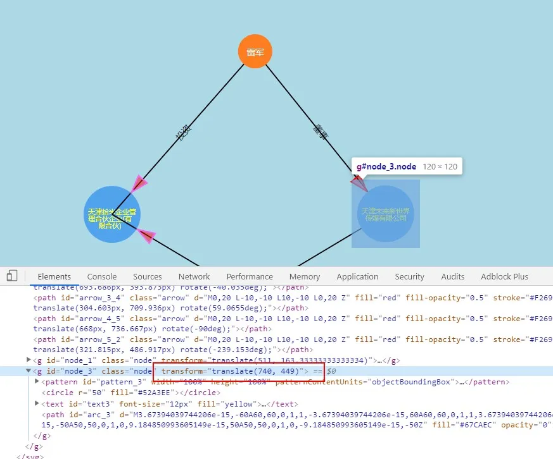
Task: Open the Security tab
Action: click(x=409, y=277)
